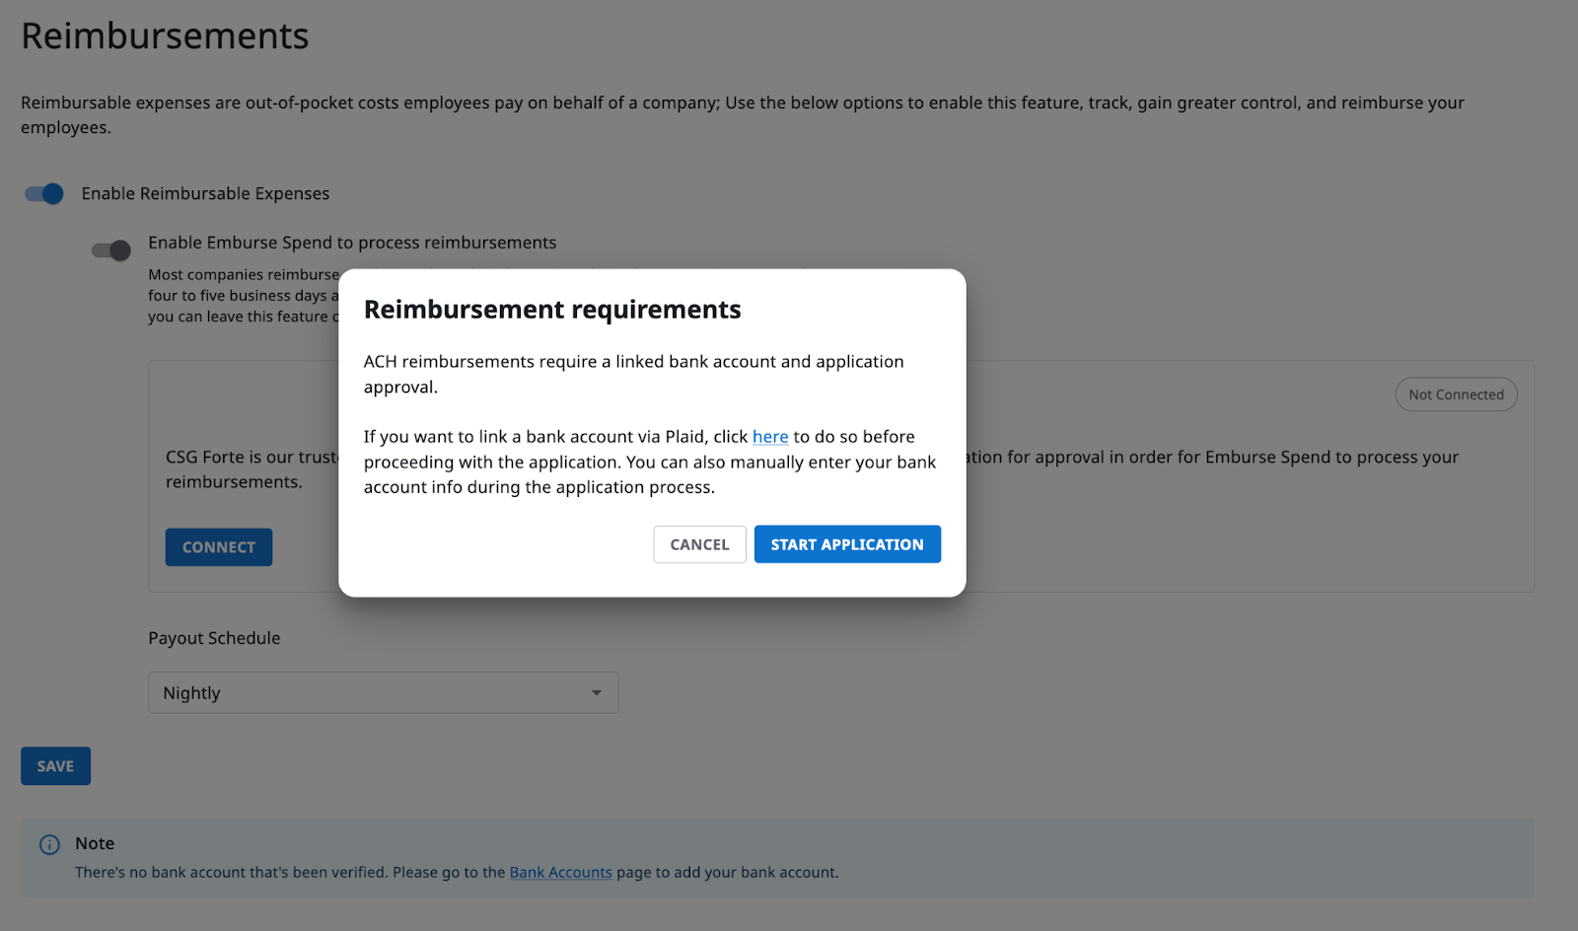Viewport: 1578px width, 931px height.
Task: Disable the Enable Reimbursable Expenses toggle
Action: [43, 193]
